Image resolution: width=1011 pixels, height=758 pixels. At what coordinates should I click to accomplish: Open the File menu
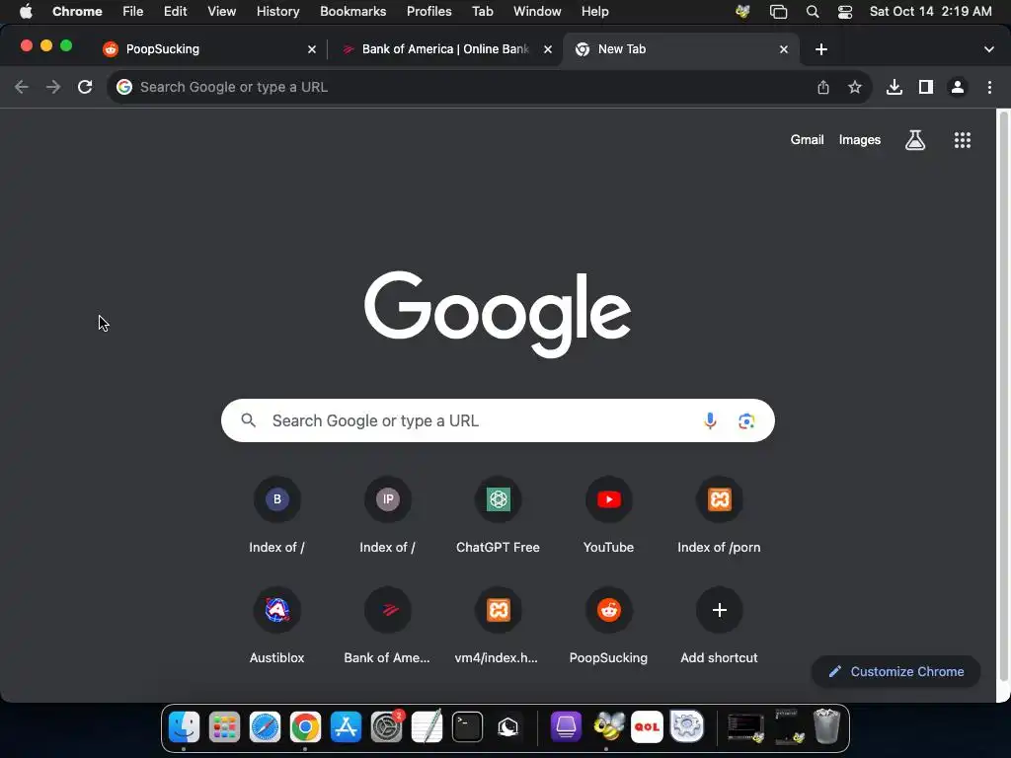(x=133, y=12)
